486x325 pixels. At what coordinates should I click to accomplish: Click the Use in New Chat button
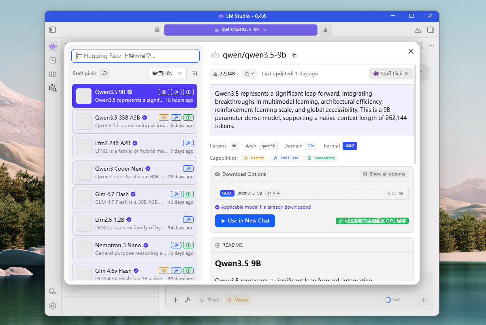pyautogui.click(x=245, y=221)
